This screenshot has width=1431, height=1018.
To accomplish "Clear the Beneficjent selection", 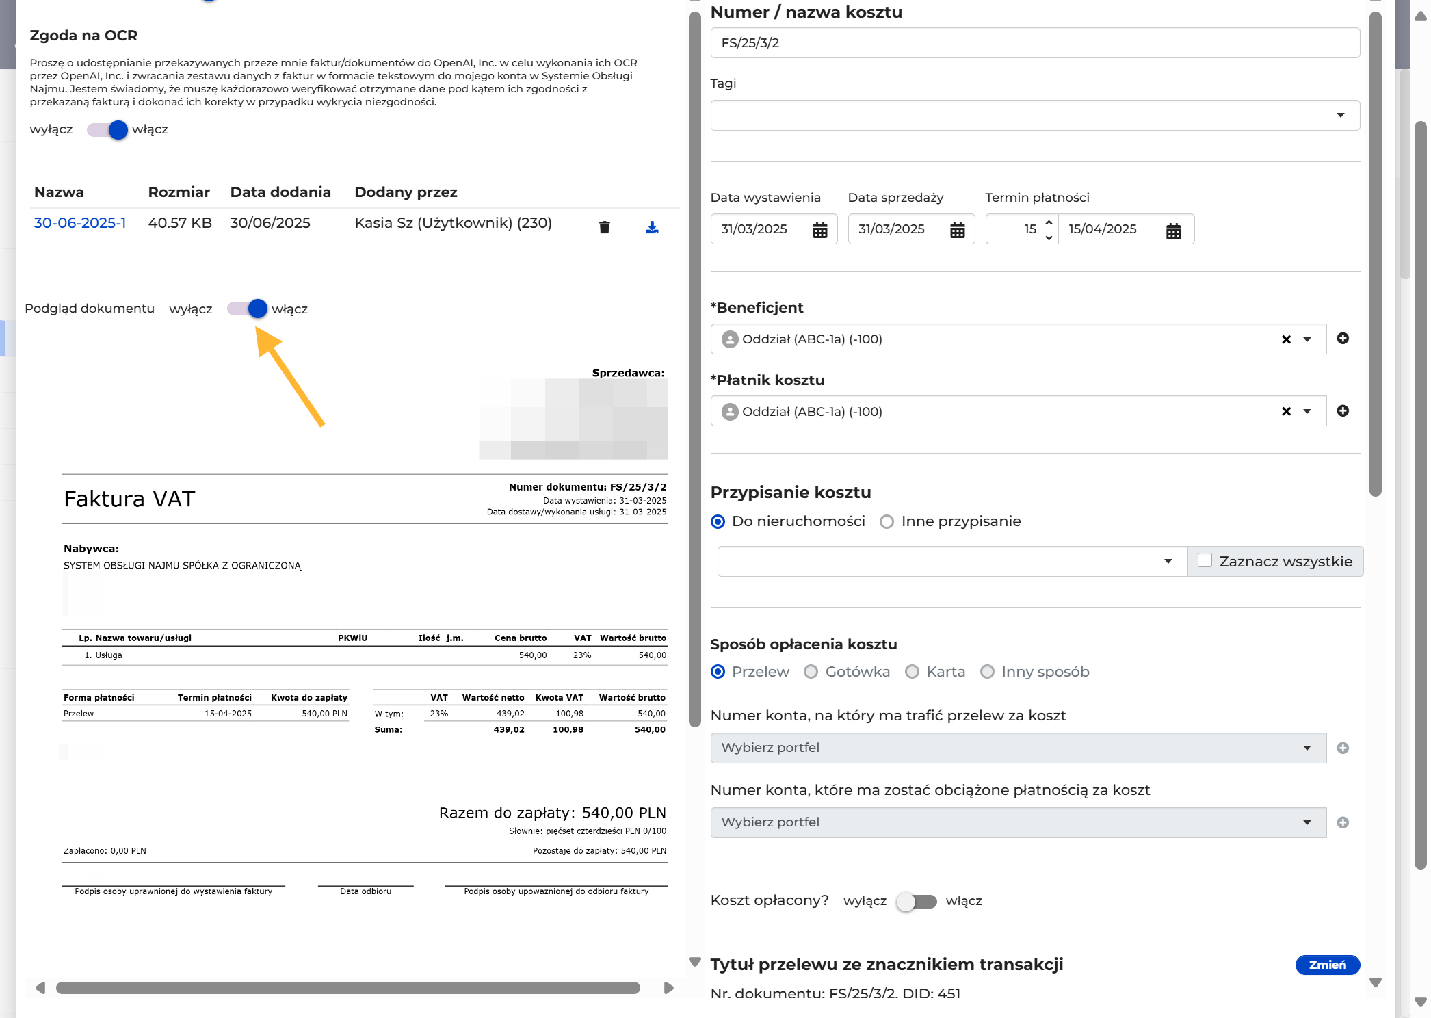I will 1286,339.
